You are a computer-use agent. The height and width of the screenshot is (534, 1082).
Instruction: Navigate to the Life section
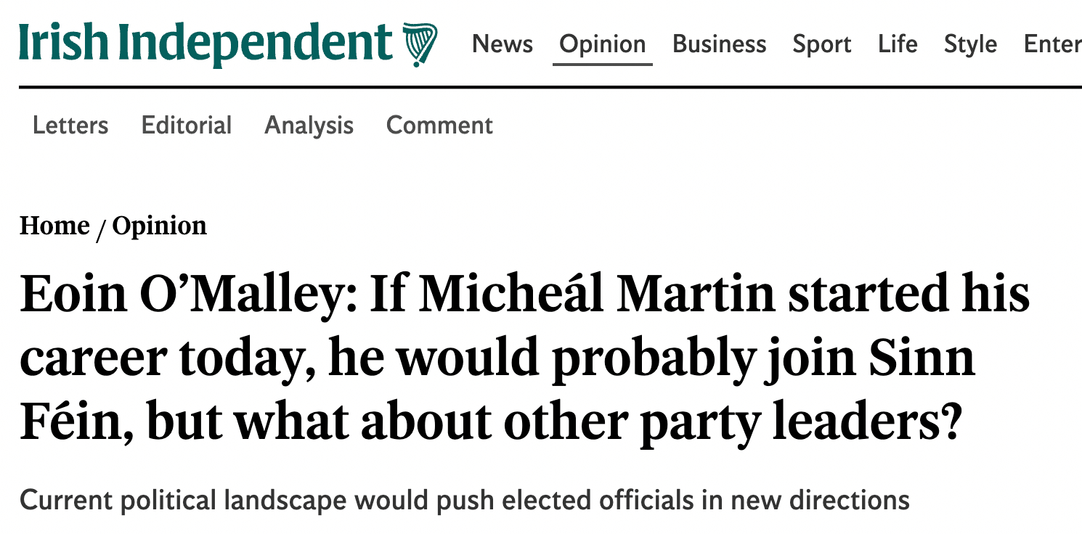[x=897, y=44]
